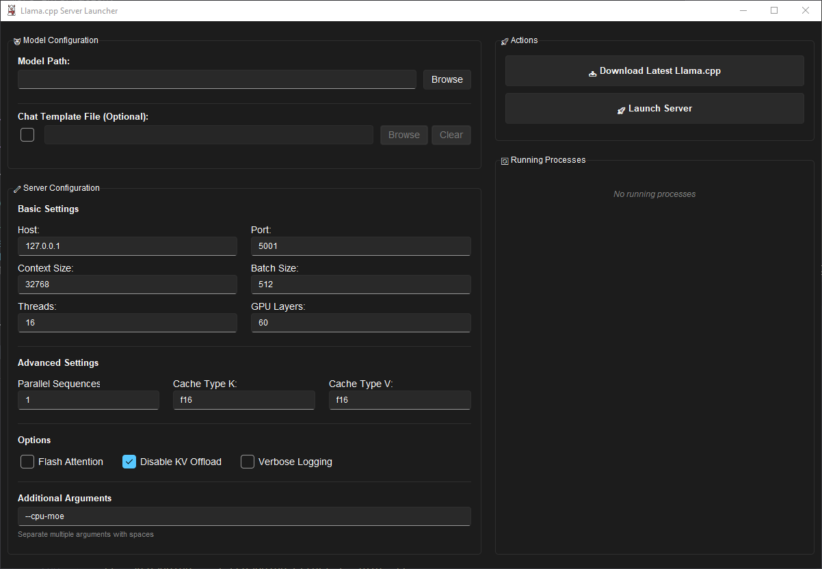Close the Llama.cpp Server Launcher window
Viewport: 822px width, 569px height.
[x=806, y=10]
